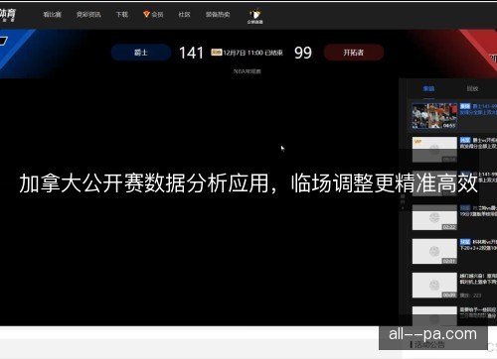This screenshot has height=359, width=497.
Task: Open the video thumbnail with duration 02:22
Action: [434, 217]
